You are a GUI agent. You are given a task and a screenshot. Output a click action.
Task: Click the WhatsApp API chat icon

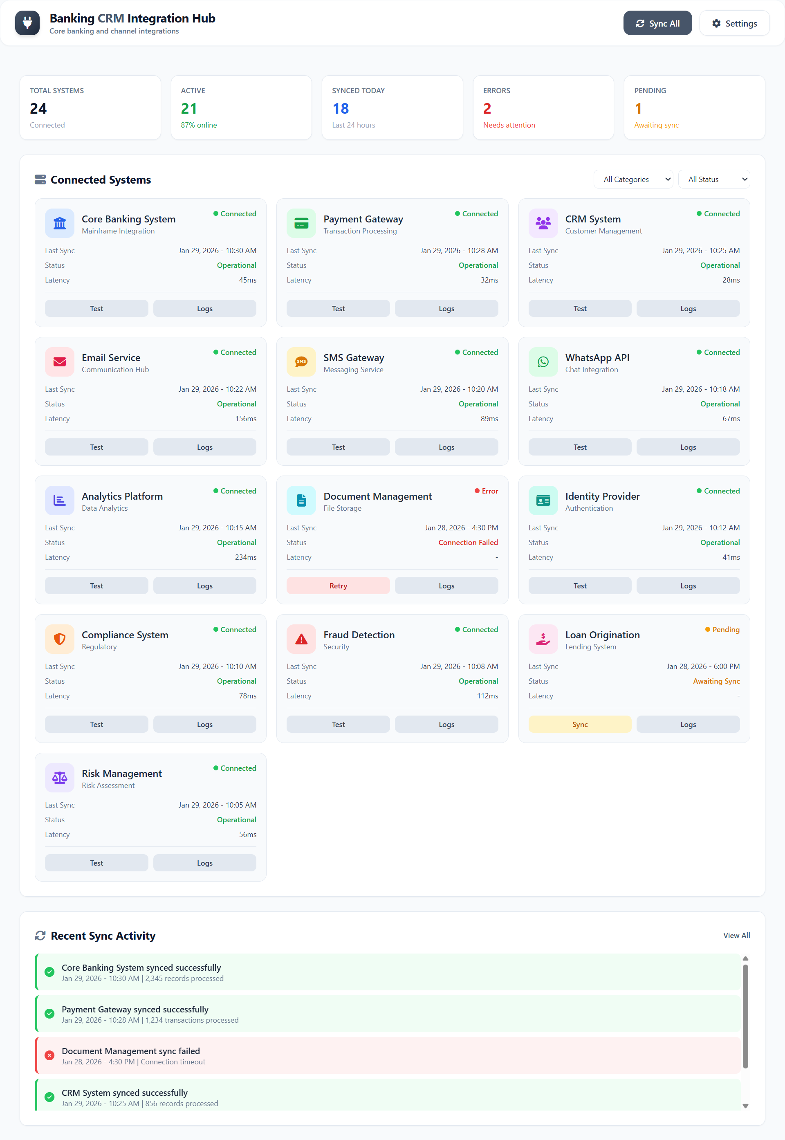click(543, 361)
